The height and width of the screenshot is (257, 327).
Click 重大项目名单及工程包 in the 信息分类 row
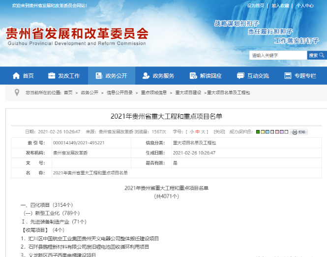coord(194,143)
